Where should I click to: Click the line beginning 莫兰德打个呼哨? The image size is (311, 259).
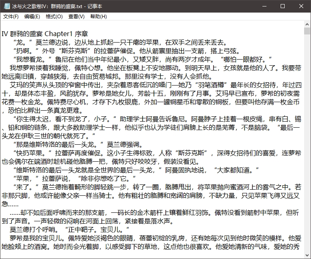(x=61, y=229)
